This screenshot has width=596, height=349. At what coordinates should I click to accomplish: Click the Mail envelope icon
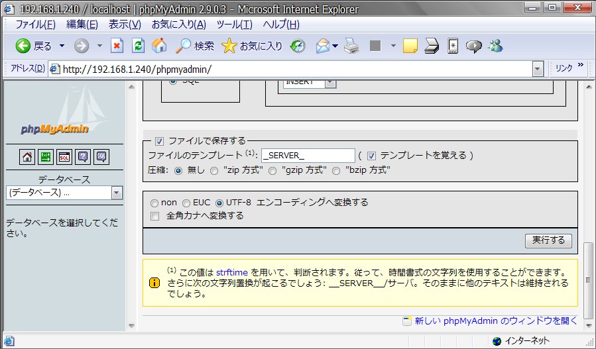323,46
